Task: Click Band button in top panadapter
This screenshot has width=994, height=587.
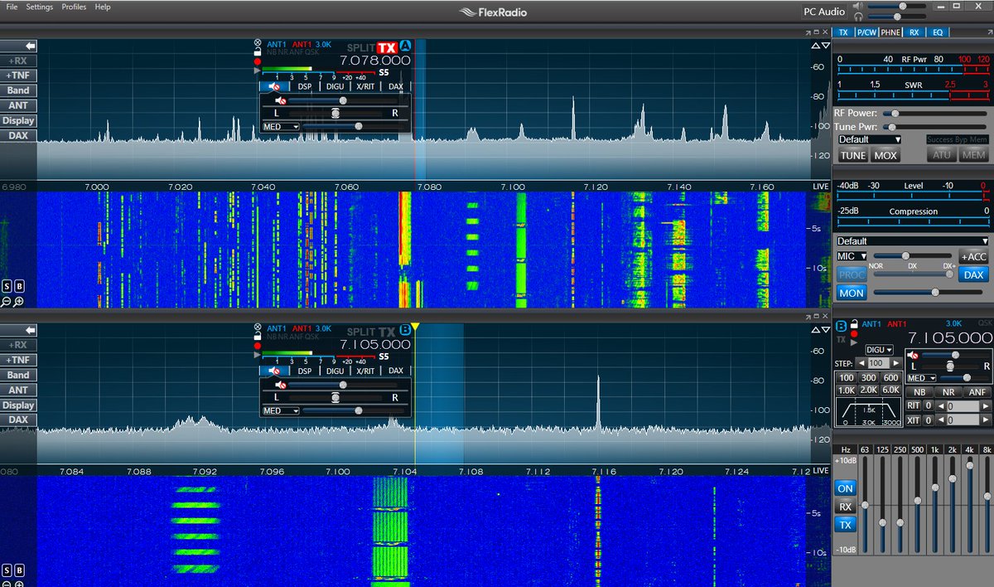Action: [x=18, y=90]
